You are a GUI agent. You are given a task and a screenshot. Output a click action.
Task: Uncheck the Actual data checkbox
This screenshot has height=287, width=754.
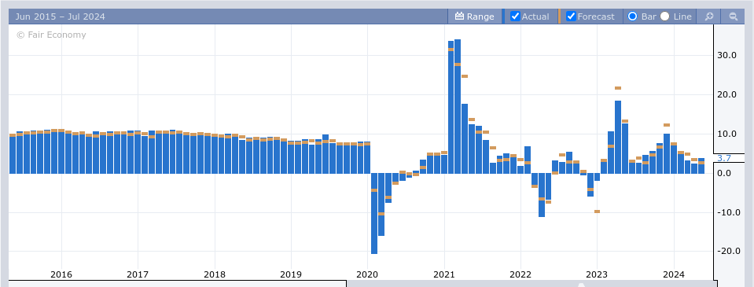click(515, 17)
